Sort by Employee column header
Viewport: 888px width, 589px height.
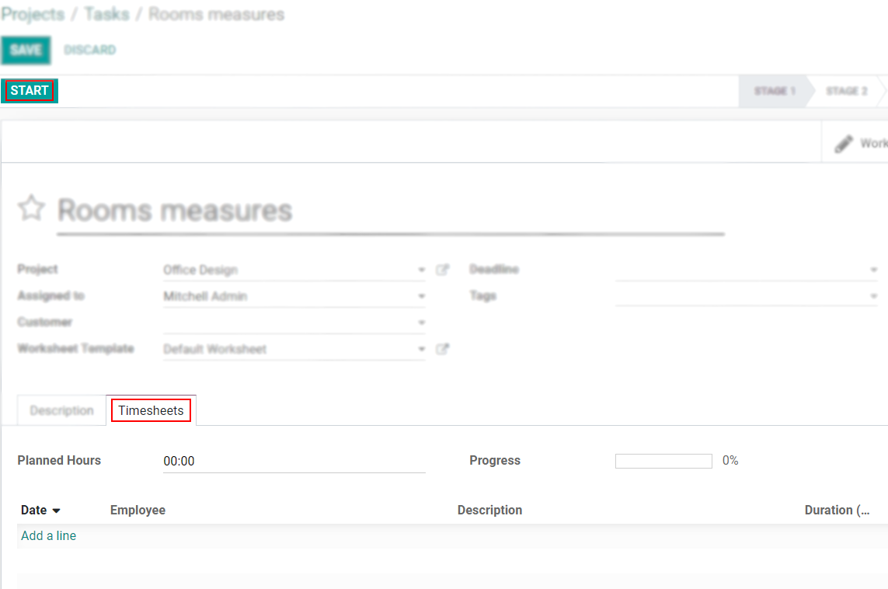click(x=138, y=511)
